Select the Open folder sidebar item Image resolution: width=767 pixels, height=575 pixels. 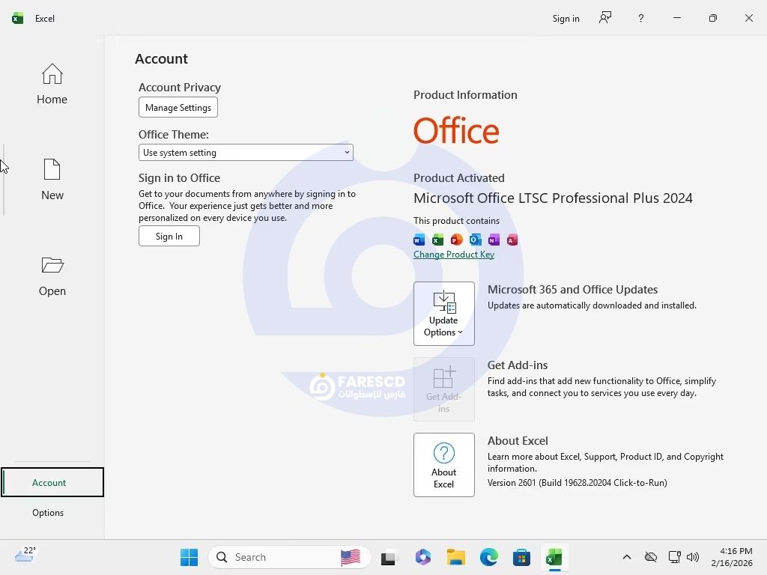(x=52, y=276)
